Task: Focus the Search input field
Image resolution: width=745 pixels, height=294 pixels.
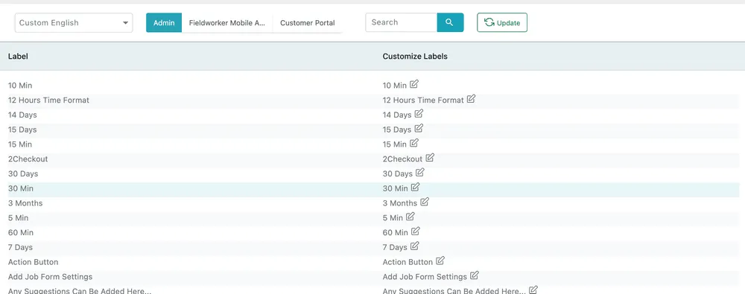Action: tap(401, 22)
